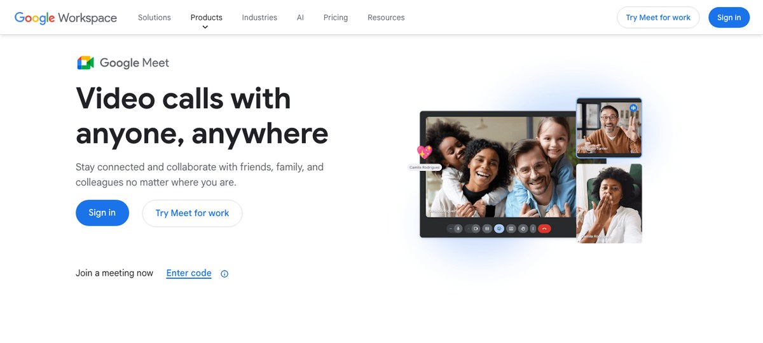Click the Google Meet product name text
Viewport: 763px width, 343px height.
[134, 63]
